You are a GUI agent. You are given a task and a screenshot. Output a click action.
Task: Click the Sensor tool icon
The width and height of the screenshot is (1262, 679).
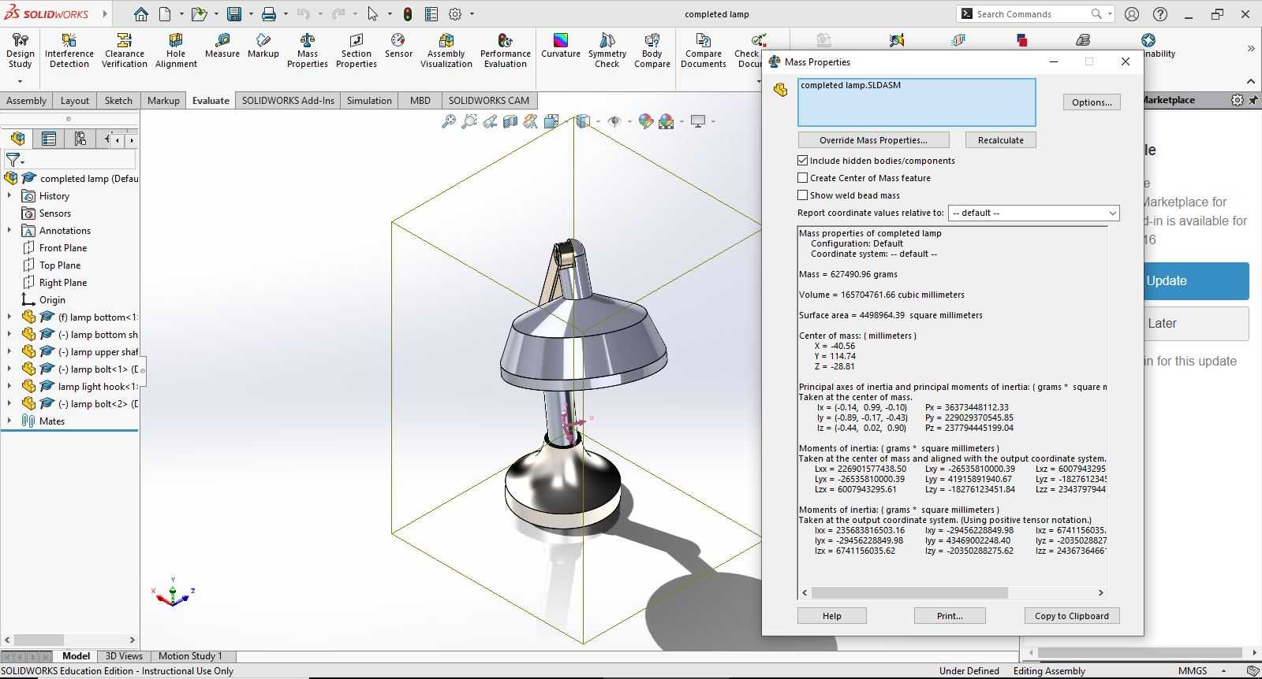coord(398,46)
